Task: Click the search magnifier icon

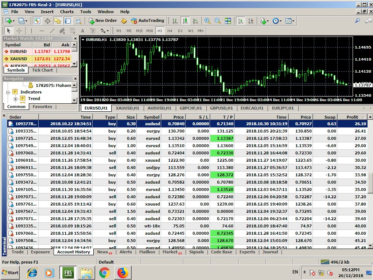Action: 357,21
